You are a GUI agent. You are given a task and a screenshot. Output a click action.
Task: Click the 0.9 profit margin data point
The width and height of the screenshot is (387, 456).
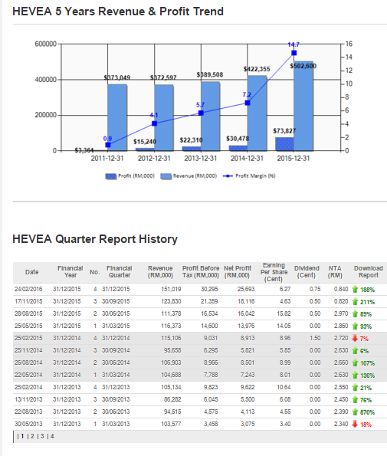(108, 145)
